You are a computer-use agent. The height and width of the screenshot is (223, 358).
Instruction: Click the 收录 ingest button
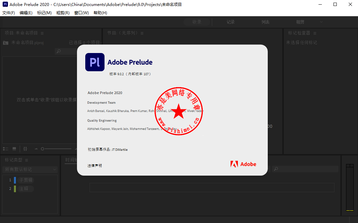[197, 22]
